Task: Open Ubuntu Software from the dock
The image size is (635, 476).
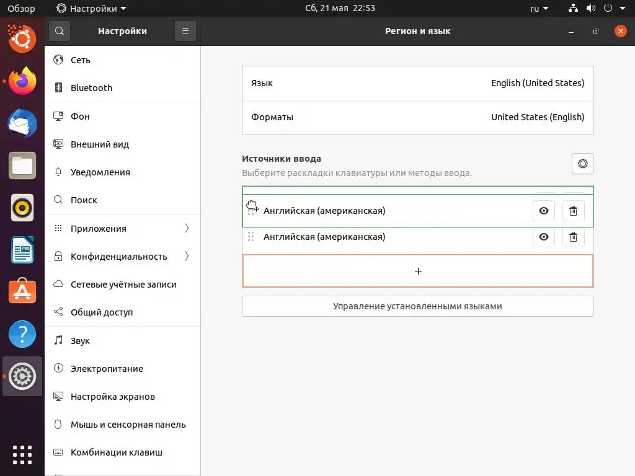Action: [22, 291]
